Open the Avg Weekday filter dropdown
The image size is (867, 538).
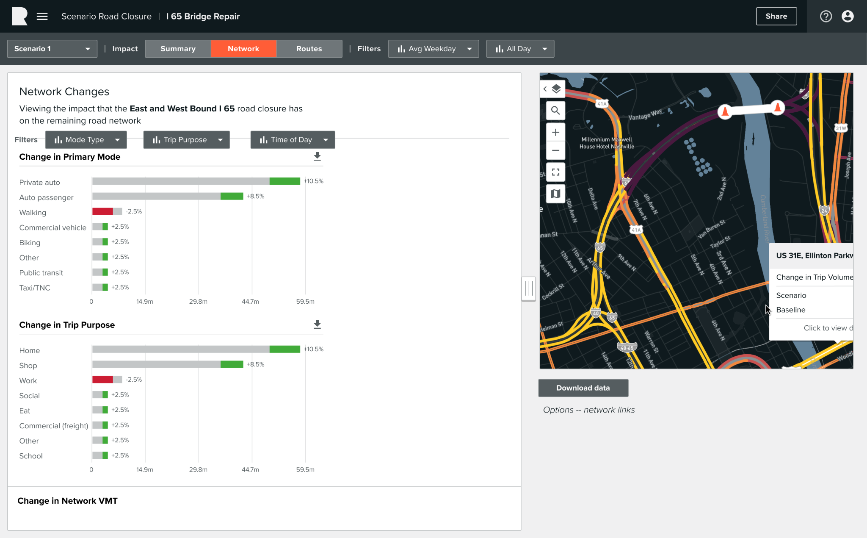point(433,49)
